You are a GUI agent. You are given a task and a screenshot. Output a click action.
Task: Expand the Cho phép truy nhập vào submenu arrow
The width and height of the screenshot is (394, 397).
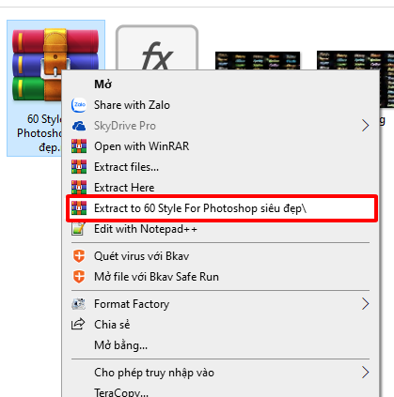(365, 373)
